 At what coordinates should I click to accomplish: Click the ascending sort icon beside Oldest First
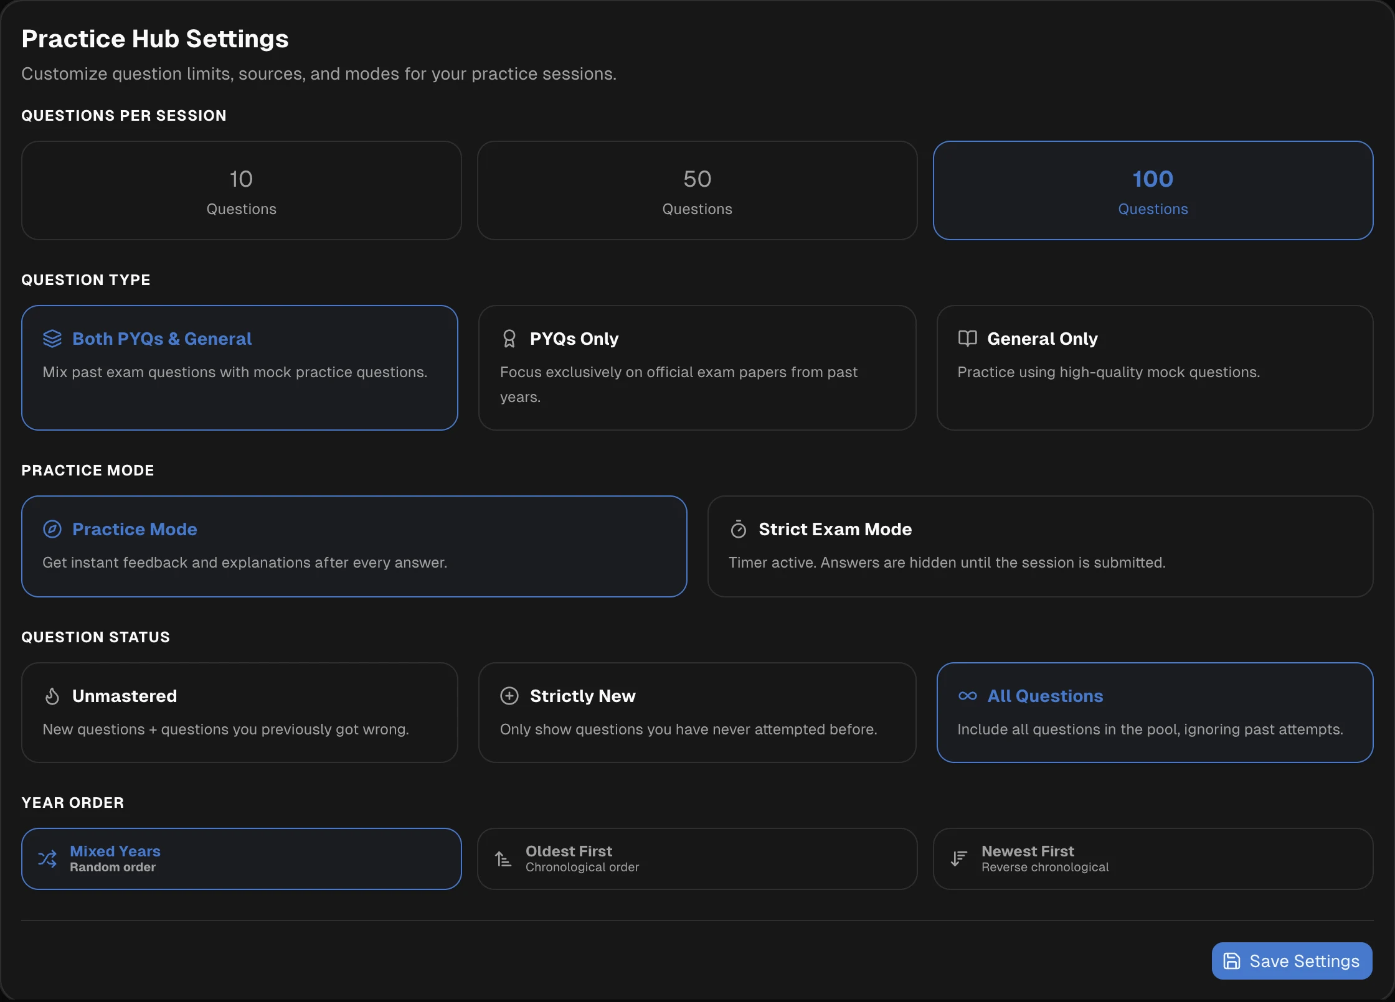click(x=503, y=859)
